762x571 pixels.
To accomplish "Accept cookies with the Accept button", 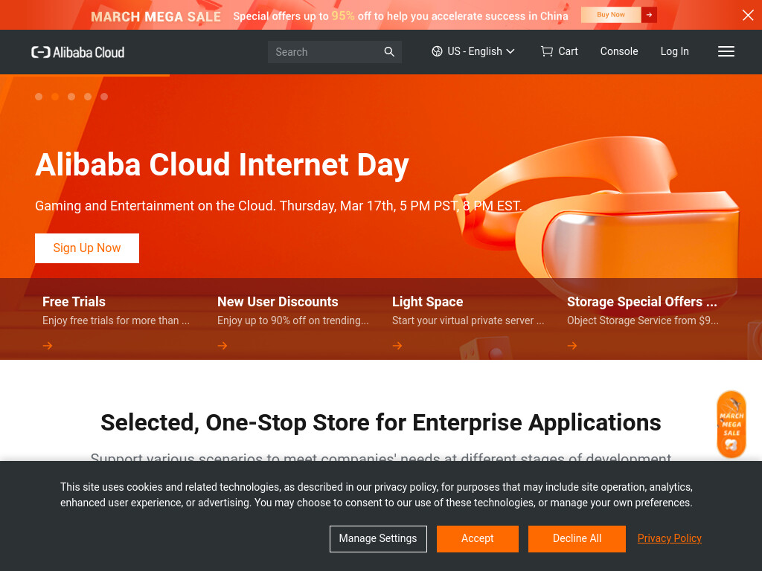I will pyautogui.click(x=477, y=538).
